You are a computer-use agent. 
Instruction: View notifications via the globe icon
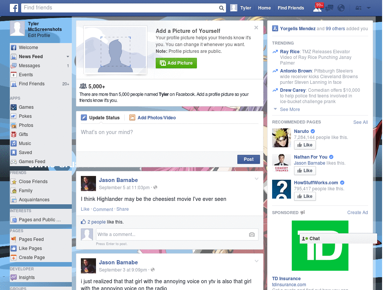[341, 8]
